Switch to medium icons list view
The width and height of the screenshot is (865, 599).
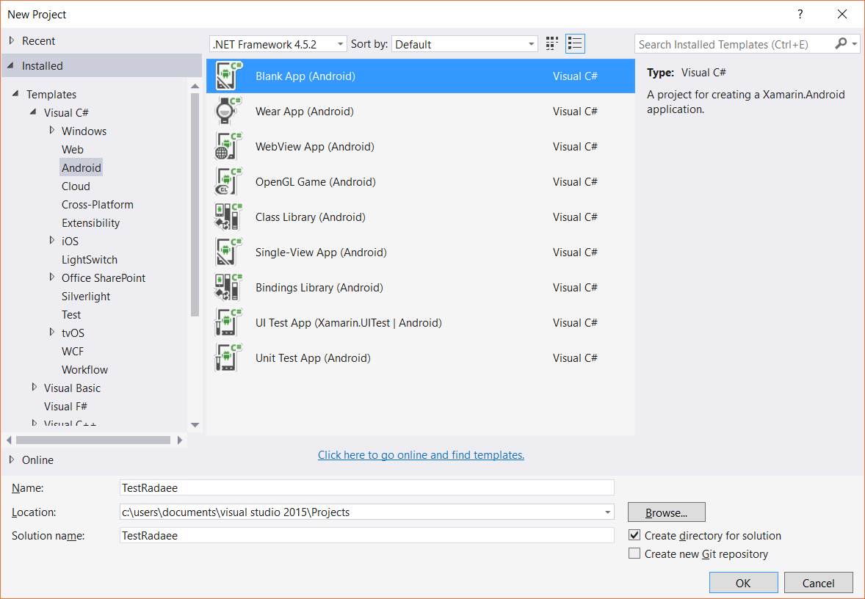click(x=575, y=44)
